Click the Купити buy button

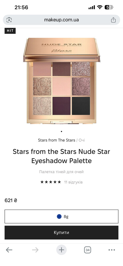coord(61,232)
